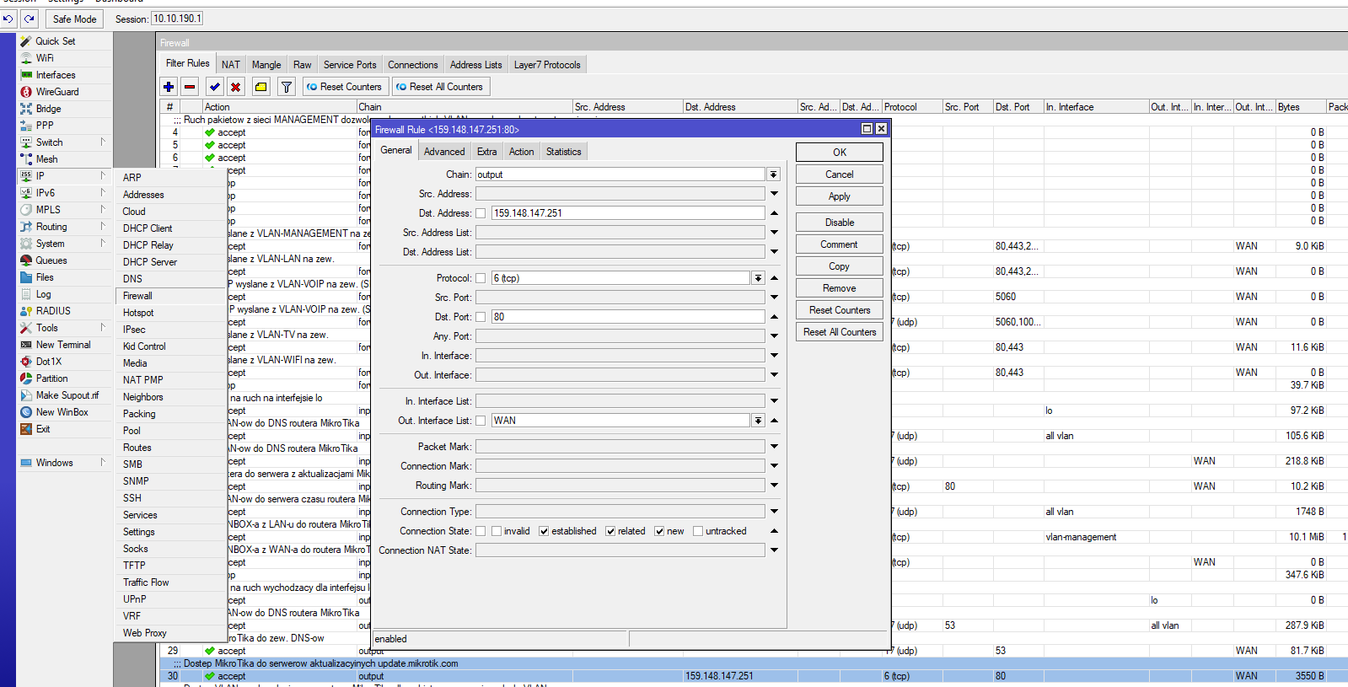This screenshot has width=1348, height=687.
Task: Check the untracked connection state
Action: [x=698, y=531]
